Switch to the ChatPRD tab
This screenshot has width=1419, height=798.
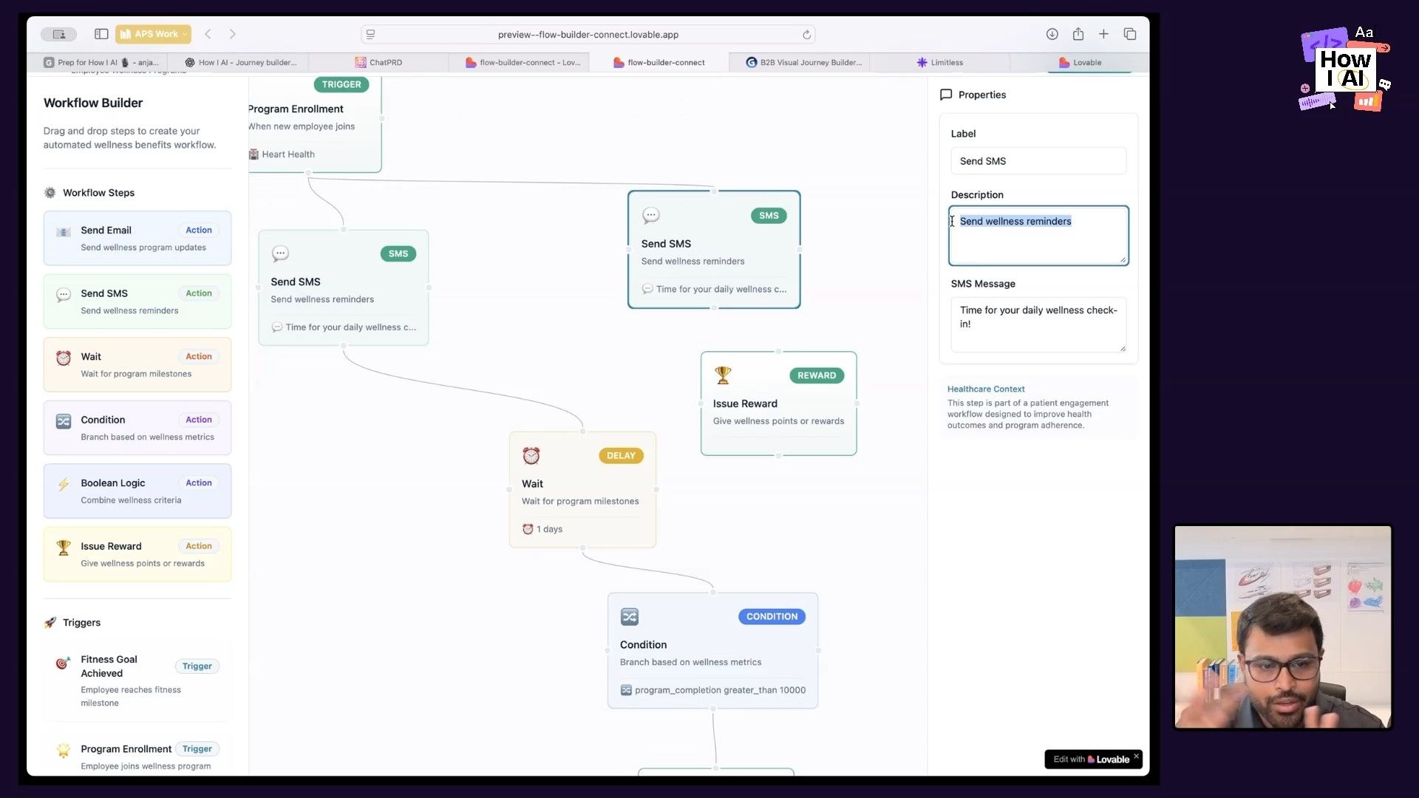pyautogui.click(x=378, y=63)
